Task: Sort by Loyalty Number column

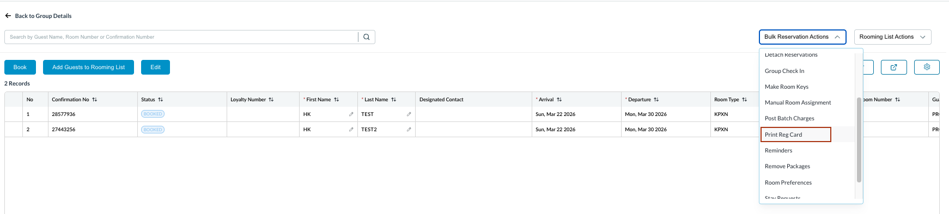Action: click(271, 100)
